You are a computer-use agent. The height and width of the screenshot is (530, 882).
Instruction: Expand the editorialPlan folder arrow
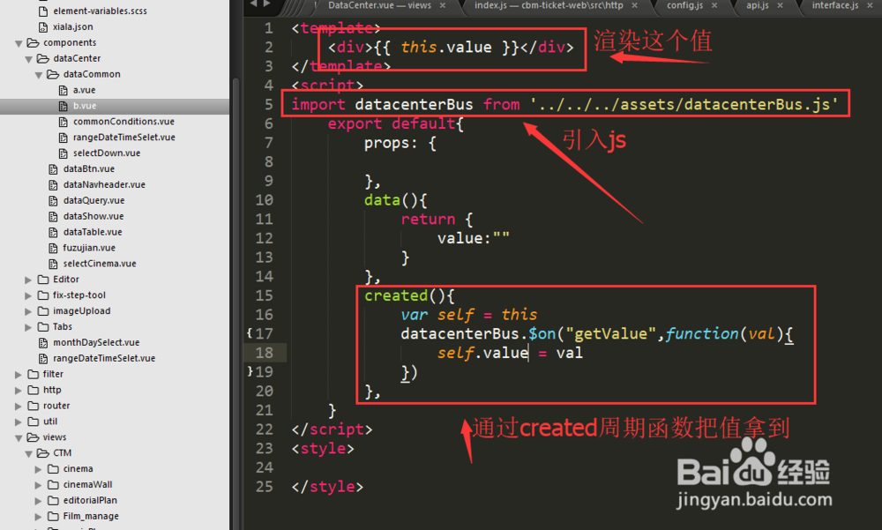38,500
